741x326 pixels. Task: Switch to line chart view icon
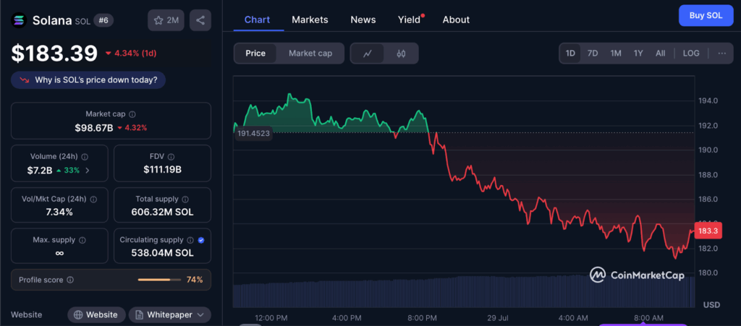[368, 53]
